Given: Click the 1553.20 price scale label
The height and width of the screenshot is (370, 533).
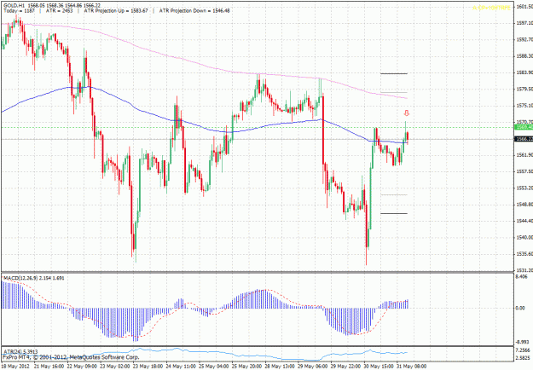Looking at the screenshot, I should [x=524, y=188].
